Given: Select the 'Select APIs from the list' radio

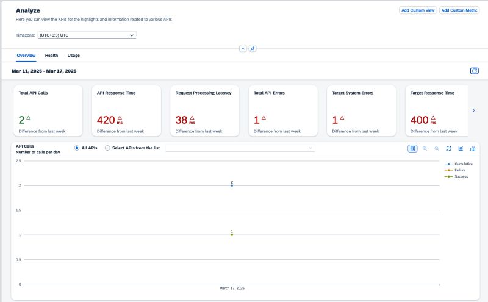Looking at the screenshot, I should [x=107, y=148].
